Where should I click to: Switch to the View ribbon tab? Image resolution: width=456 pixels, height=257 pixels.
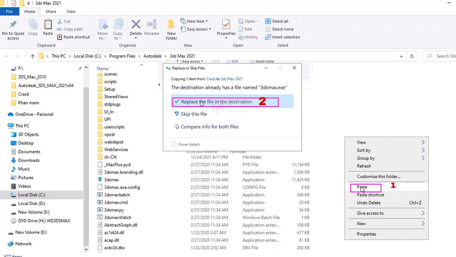(71, 12)
